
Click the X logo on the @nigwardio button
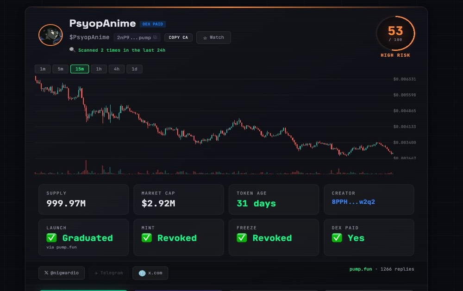click(46, 273)
